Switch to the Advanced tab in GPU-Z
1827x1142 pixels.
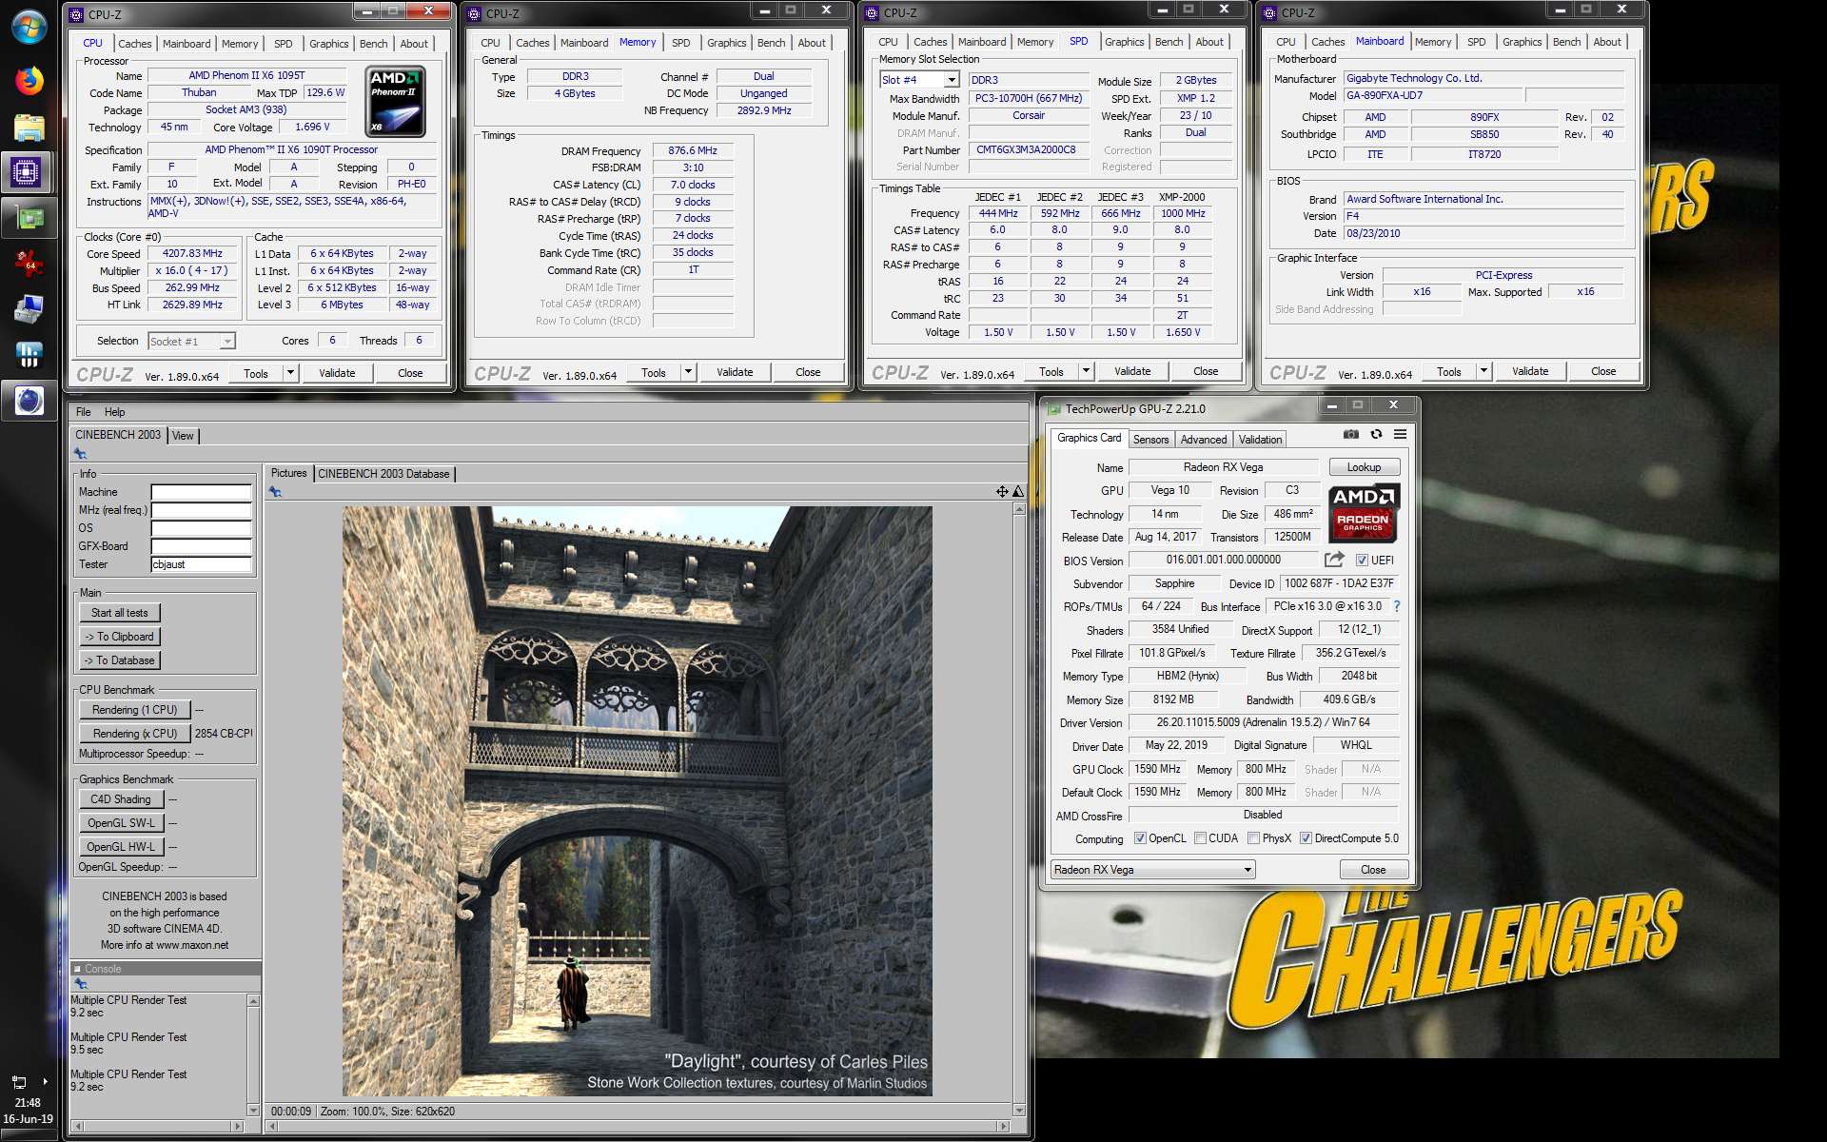(1203, 440)
